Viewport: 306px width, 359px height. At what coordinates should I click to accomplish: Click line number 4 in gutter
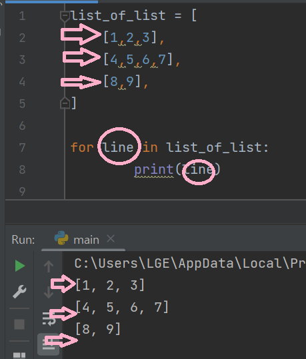click(x=22, y=82)
